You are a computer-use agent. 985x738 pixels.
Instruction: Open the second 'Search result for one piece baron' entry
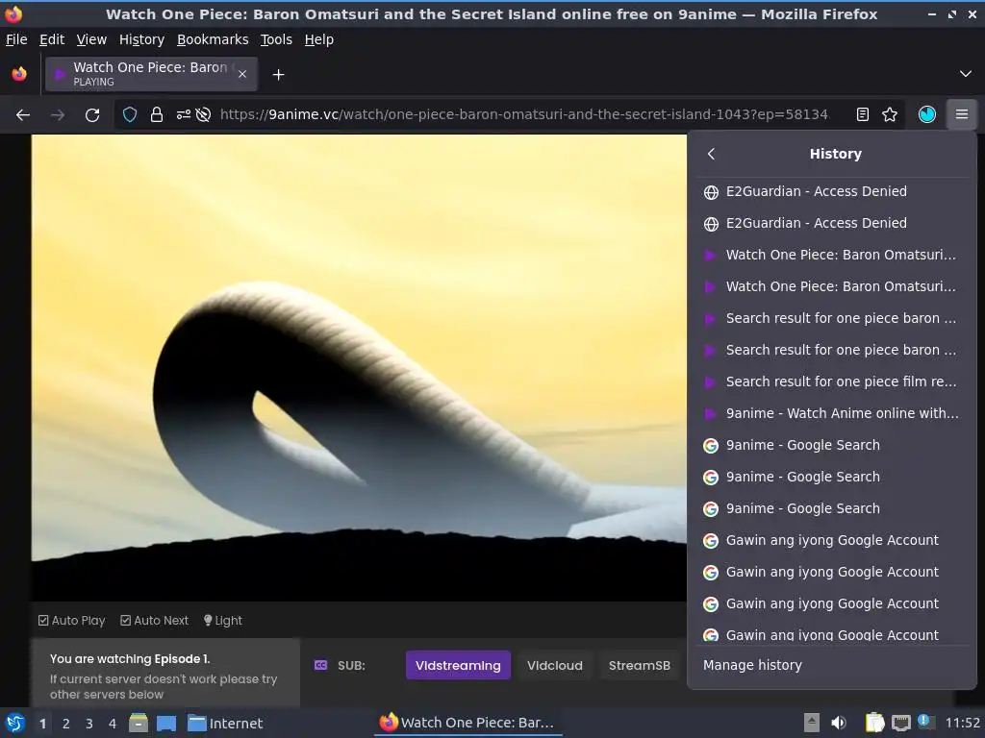point(832,350)
